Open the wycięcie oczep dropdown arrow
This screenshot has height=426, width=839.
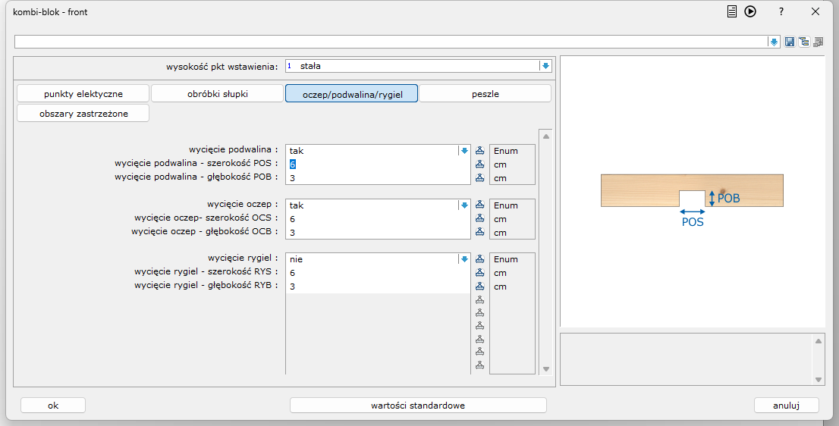point(464,205)
